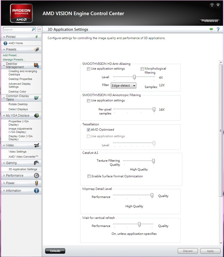Screen dimensions: 224x257
Task: Collapse the Desktop Management section
Action: [4, 65]
